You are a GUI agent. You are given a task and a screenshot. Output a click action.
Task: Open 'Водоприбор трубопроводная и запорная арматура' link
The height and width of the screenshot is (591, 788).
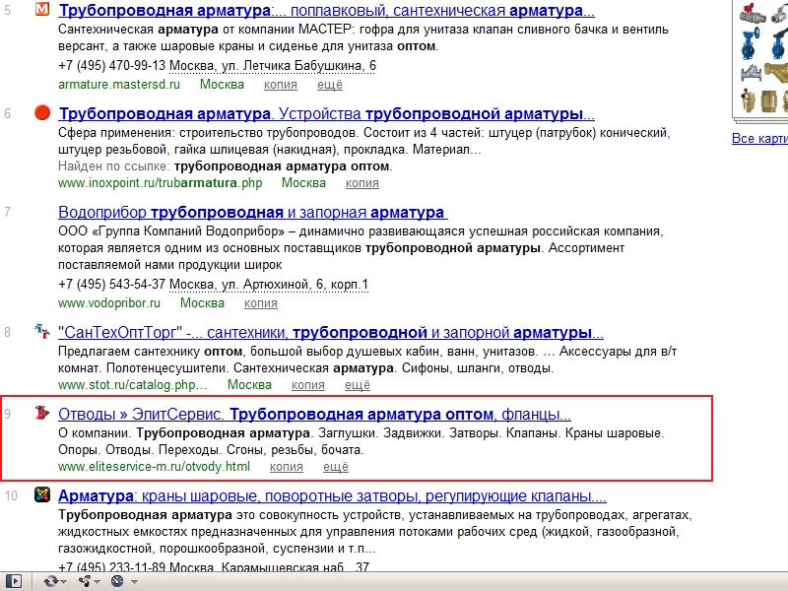(253, 212)
